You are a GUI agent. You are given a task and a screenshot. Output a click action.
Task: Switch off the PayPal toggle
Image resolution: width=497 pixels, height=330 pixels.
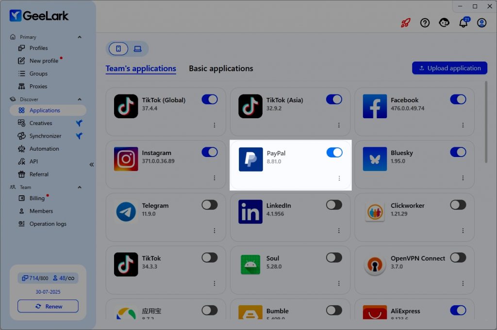coord(334,153)
